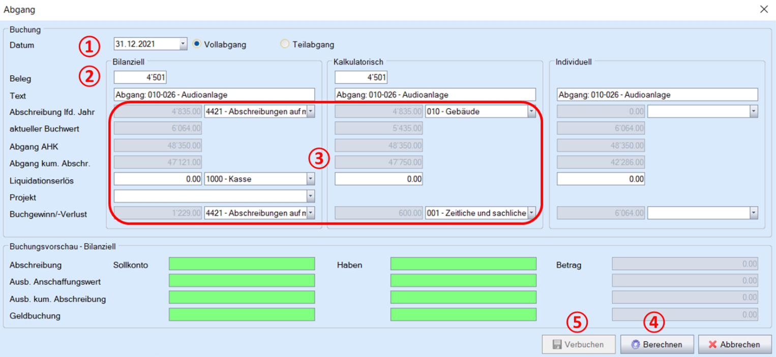Click the Bilanziell Beleg field 4'501
776x357 pixels.
(140, 77)
